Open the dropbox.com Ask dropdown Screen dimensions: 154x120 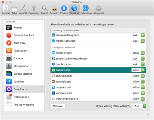pos(138,64)
